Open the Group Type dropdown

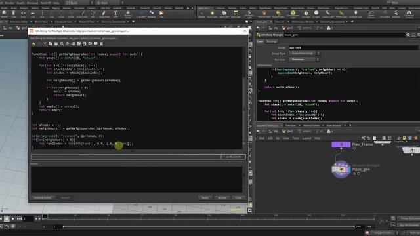[304, 54]
